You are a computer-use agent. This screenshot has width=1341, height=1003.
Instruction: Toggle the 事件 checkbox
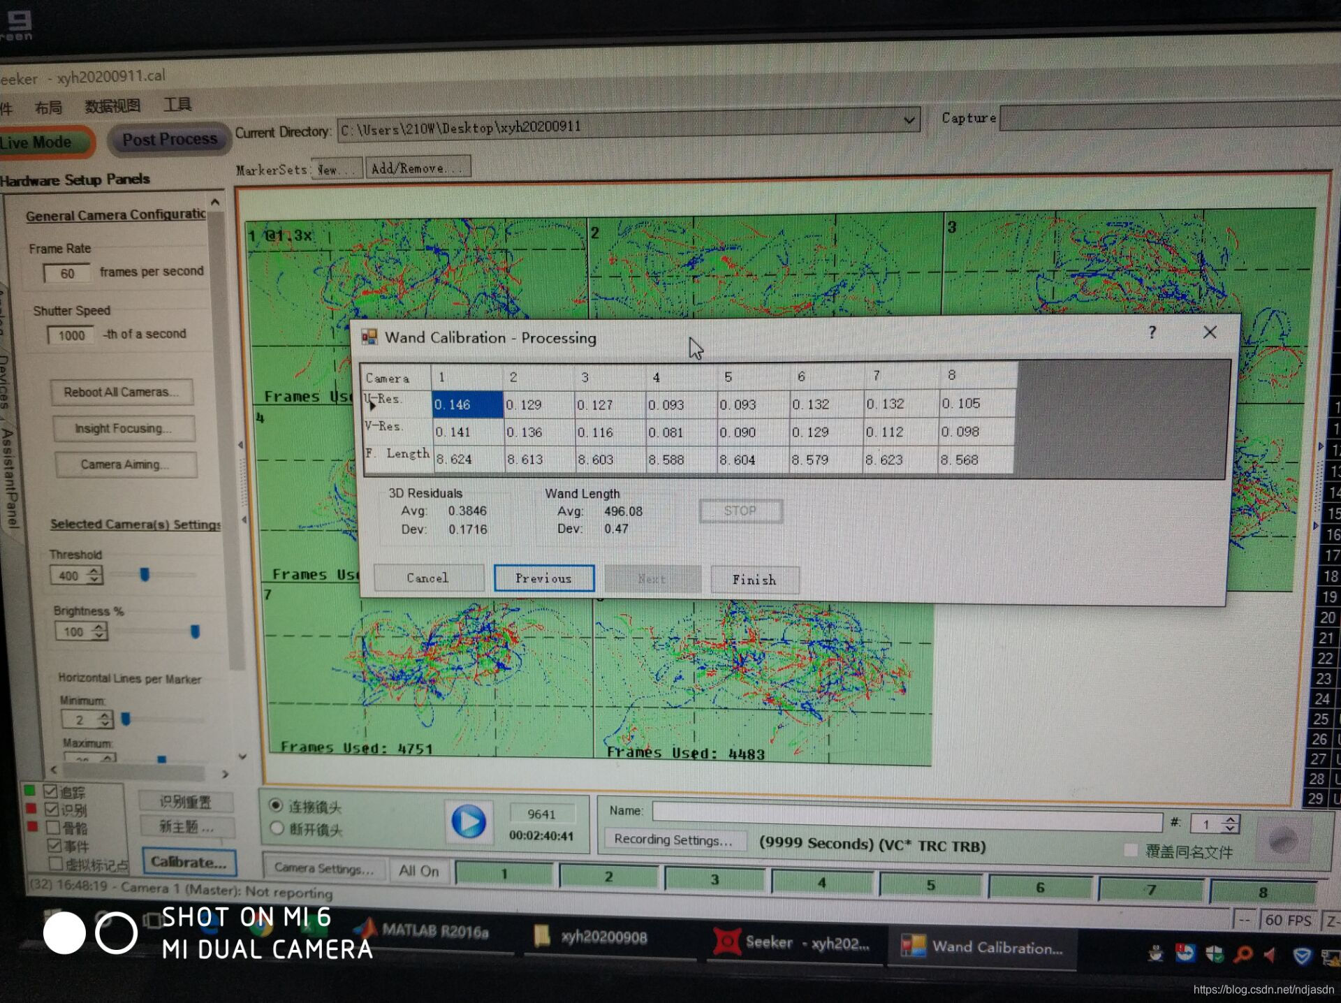[54, 846]
